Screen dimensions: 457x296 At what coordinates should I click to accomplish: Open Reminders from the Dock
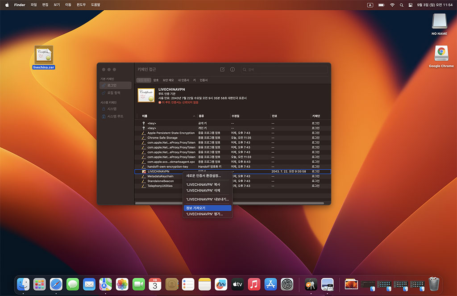click(188, 284)
